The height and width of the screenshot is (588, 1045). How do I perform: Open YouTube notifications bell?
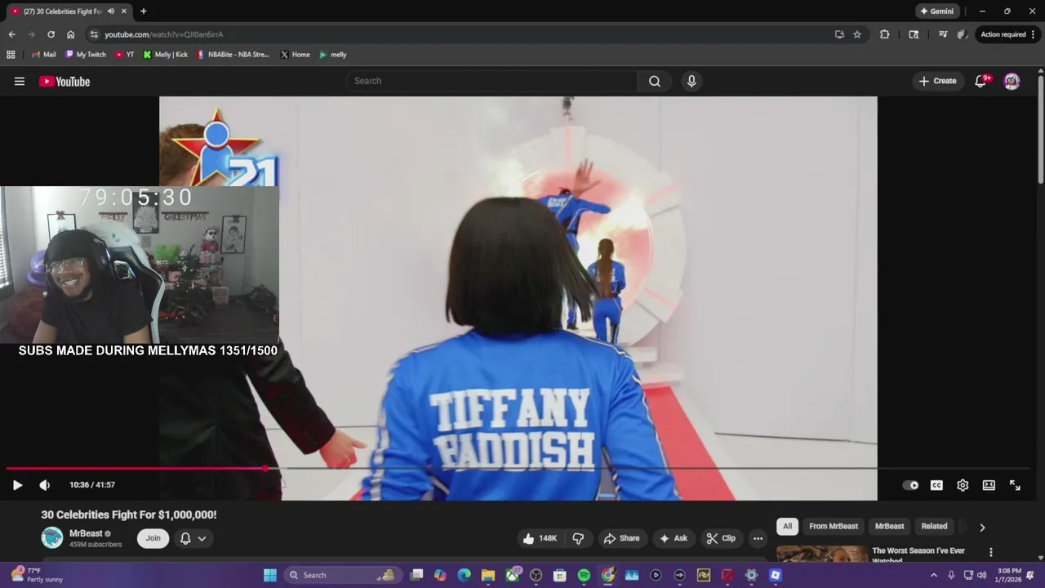[981, 81]
